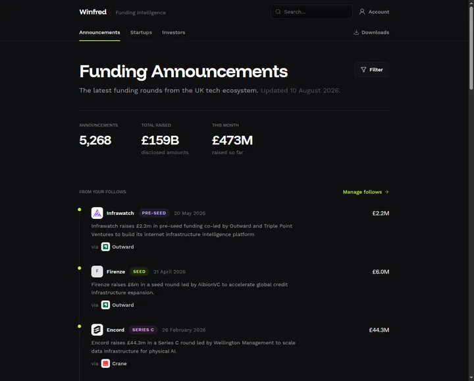Click the vertical page scrollbar thumb

[x=471, y=48]
